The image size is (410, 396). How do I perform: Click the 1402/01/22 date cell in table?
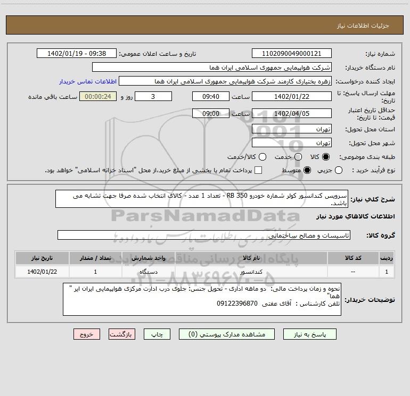coord(42,272)
